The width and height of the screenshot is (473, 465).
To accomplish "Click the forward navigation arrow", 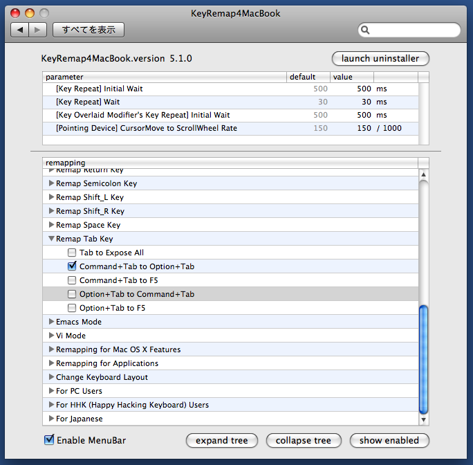I will (38, 30).
